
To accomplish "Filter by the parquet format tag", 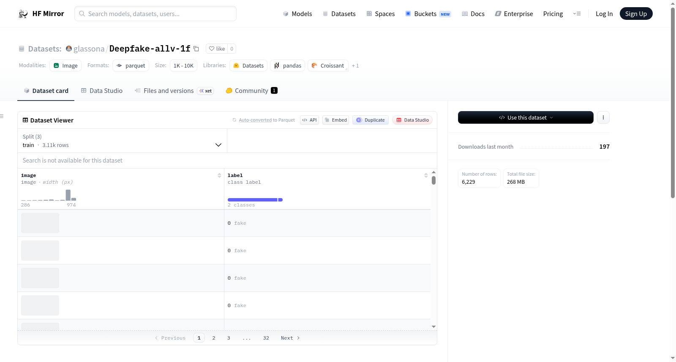I will pyautogui.click(x=131, y=65).
